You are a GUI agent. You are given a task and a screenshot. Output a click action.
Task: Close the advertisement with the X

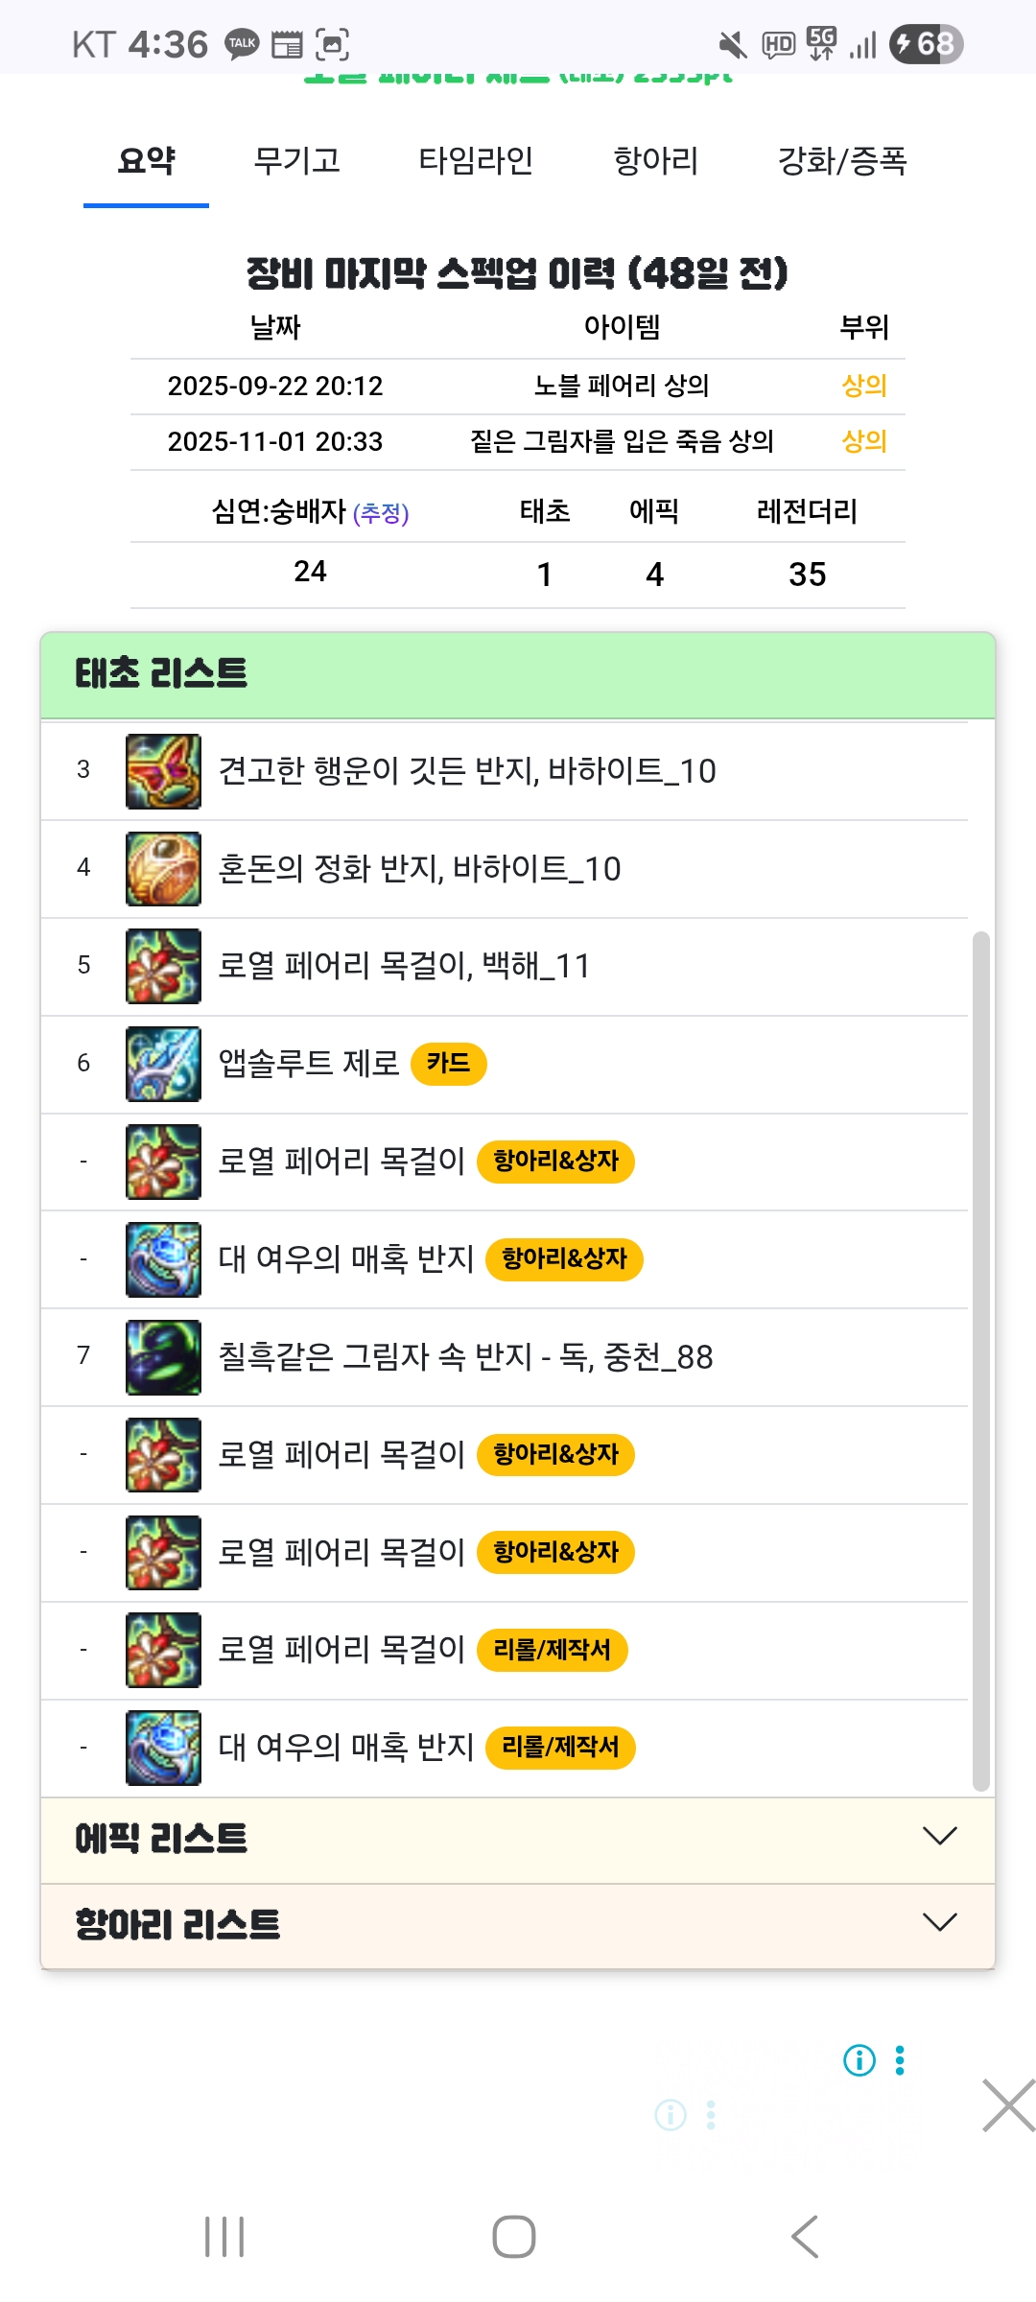[1008, 2105]
